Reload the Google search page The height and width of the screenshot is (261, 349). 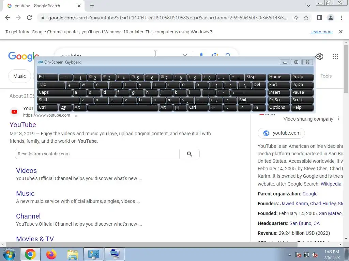click(29, 18)
